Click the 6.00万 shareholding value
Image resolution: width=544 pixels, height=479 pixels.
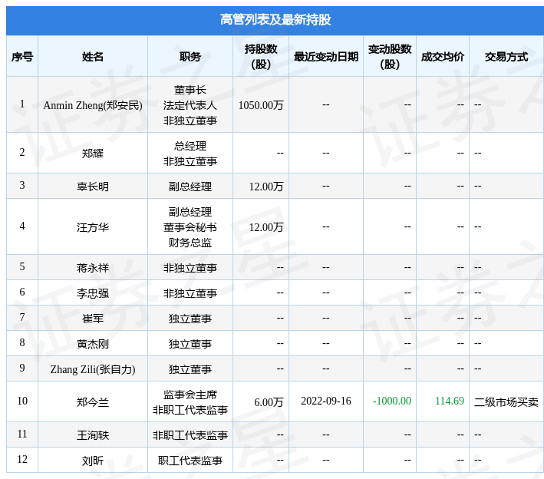click(x=269, y=402)
